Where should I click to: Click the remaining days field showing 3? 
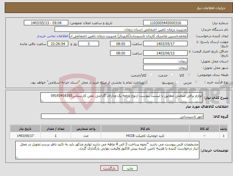89,44
